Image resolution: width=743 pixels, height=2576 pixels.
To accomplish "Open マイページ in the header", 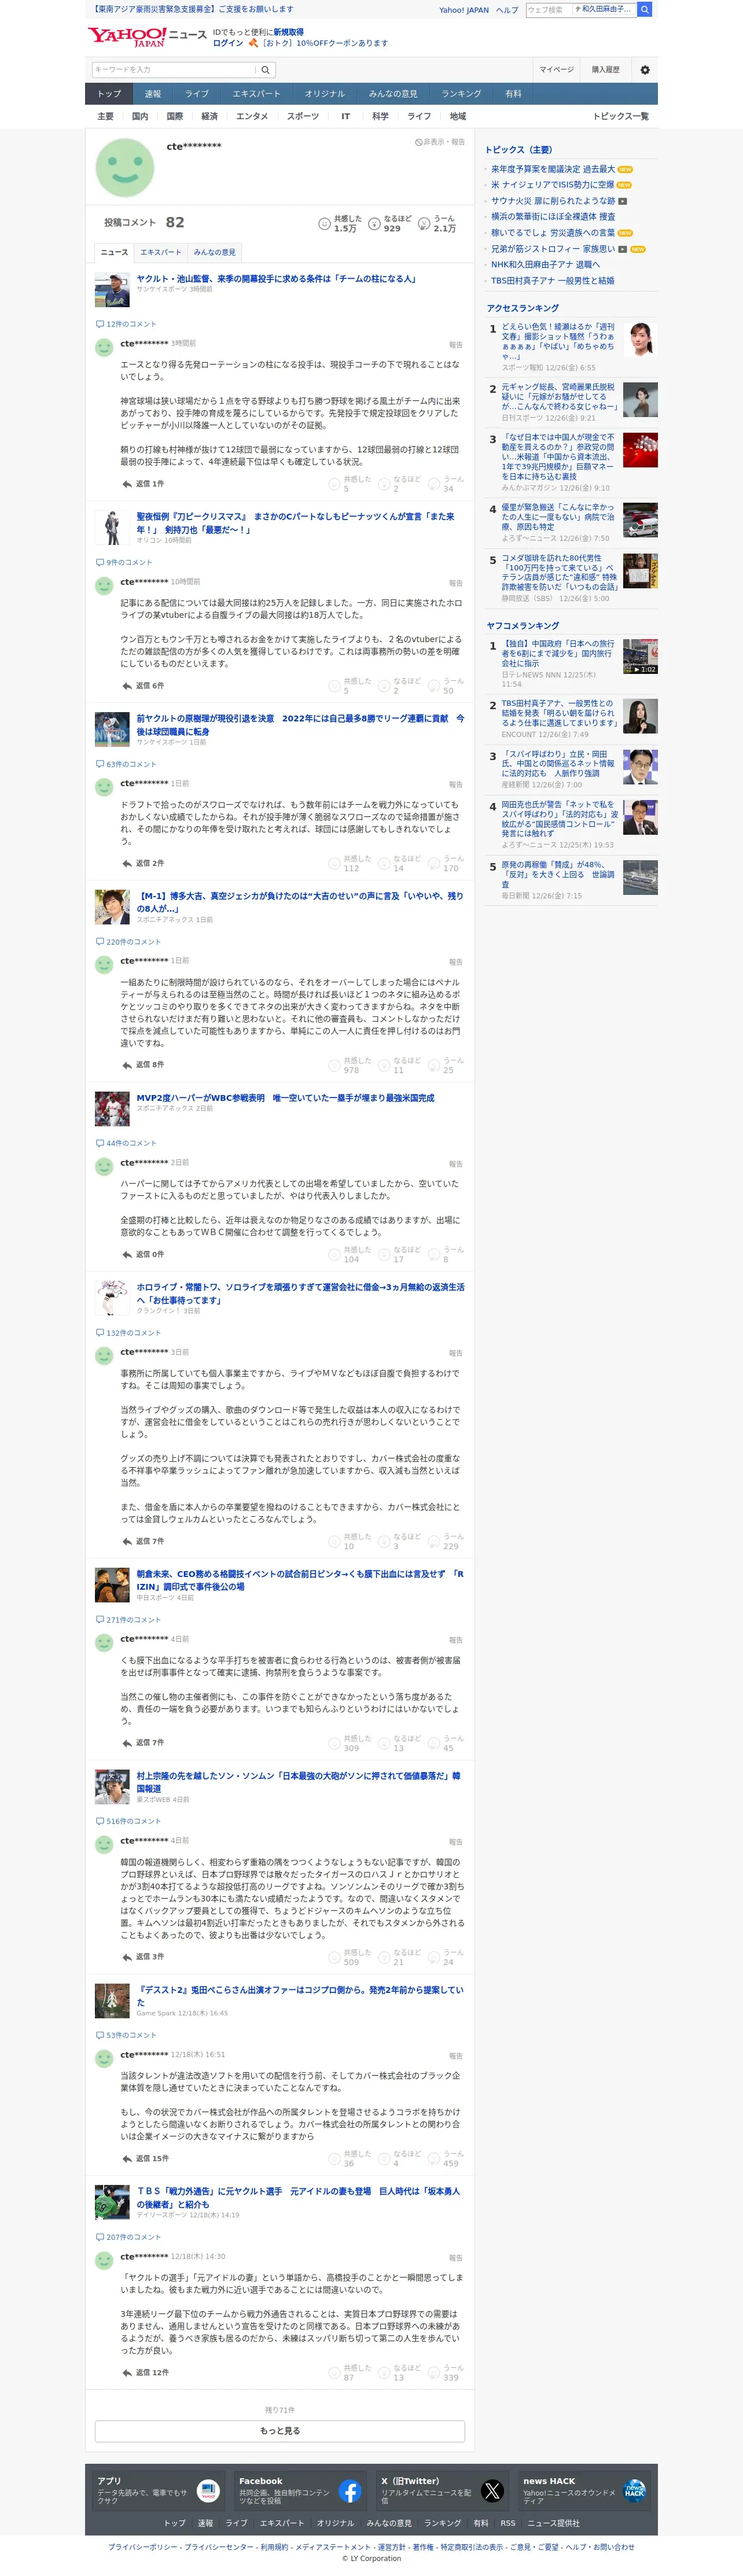I will [x=557, y=70].
